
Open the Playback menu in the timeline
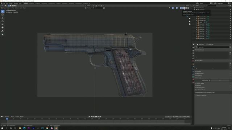tap(7, 117)
